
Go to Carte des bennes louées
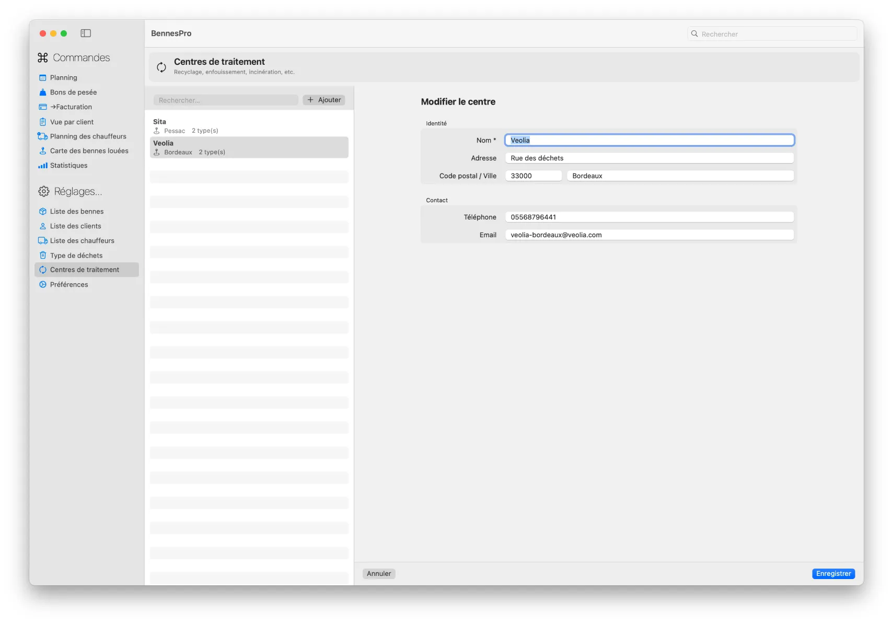pyautogui.click(x=89, y=151)
